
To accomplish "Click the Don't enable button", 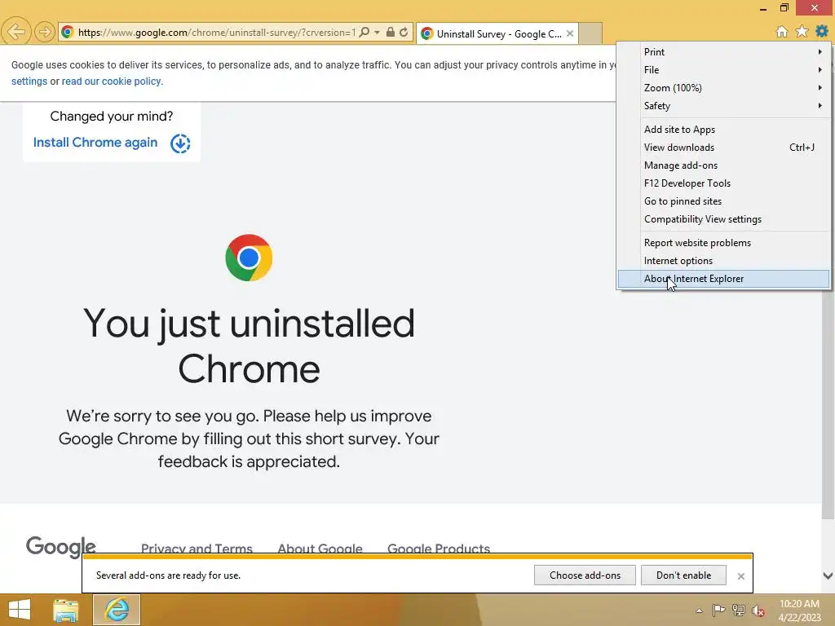I will (x=684, y=575).
